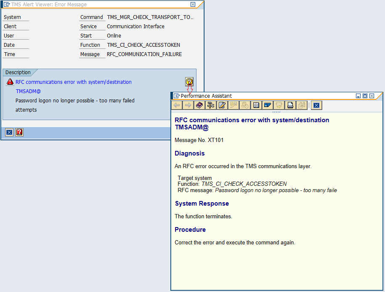Open the Performance Assistant title bar menu icon
This screenshot has width=385, height=292.
(177, 96)
